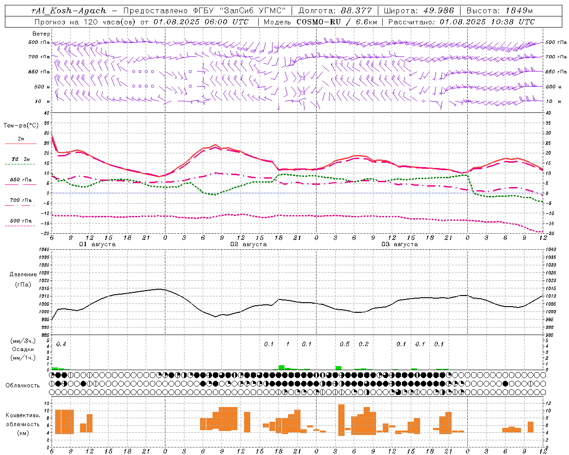Click the Модель COSMO-RU / 6.6км label

click(x=320, y=22)
